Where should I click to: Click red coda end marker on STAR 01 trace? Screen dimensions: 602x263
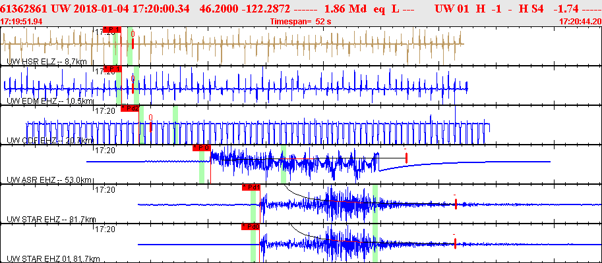pos(455,243)
